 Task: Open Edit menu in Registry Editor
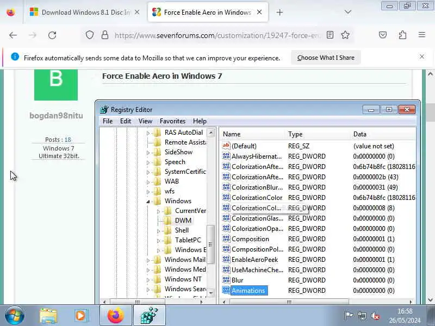(126, 121)
